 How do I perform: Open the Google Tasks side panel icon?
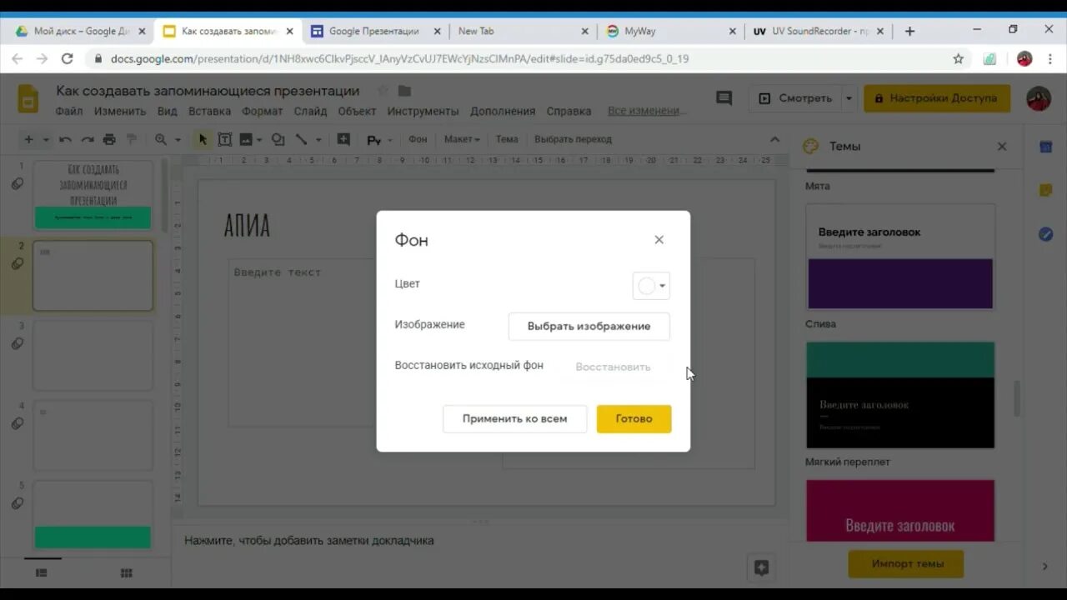pyautogui.click(x=1045, y=234)
